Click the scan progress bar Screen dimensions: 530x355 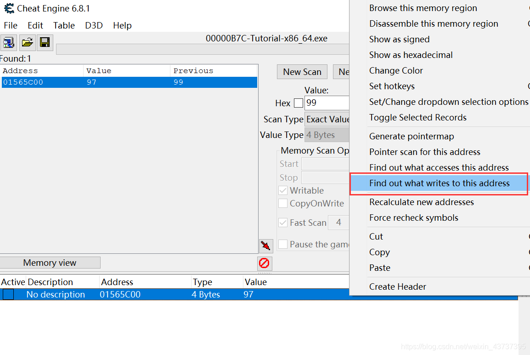203,49
